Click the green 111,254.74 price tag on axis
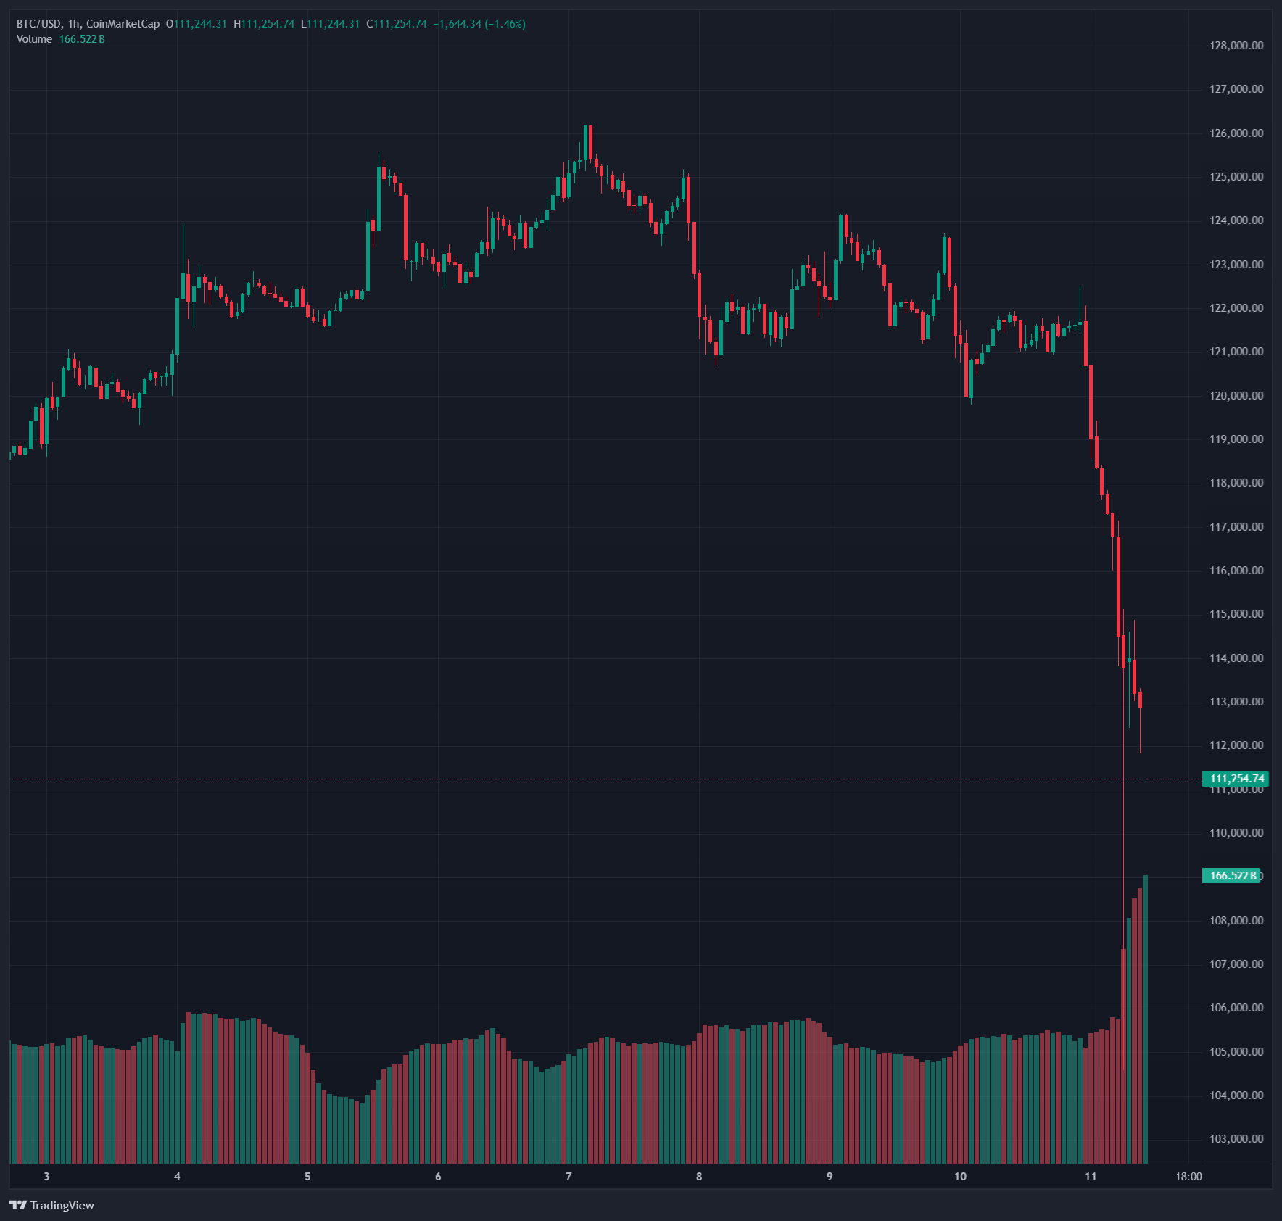The width and height of the screenshot is (1282, 1221). click(1236, 779)
